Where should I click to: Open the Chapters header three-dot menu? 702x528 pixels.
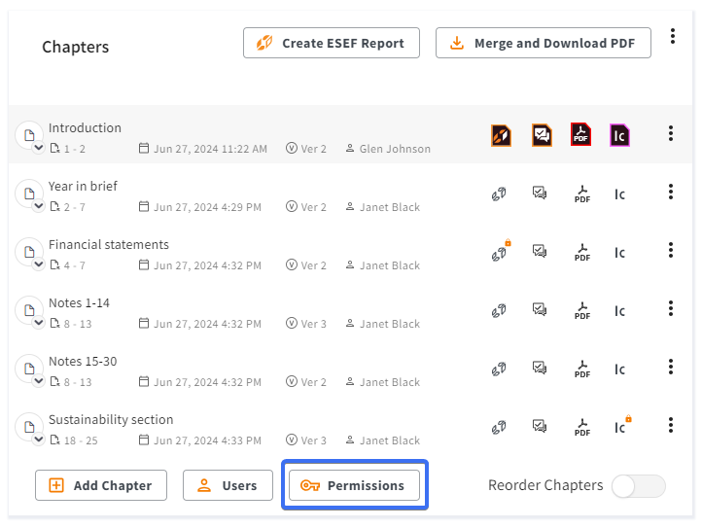(x=673, y=36)
